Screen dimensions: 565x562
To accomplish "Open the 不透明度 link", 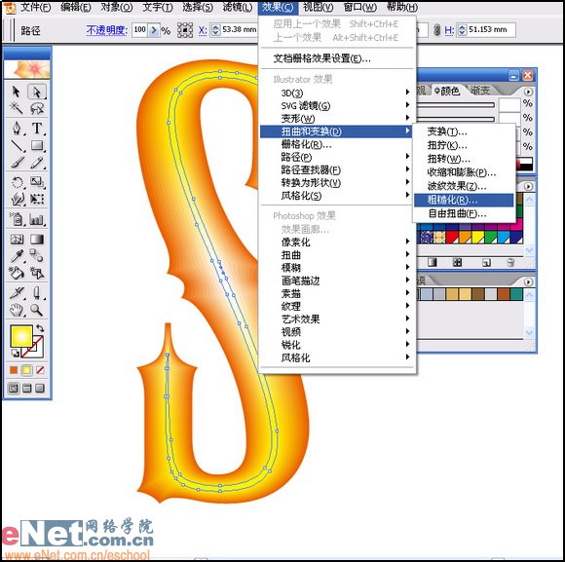I will [106, 30].
